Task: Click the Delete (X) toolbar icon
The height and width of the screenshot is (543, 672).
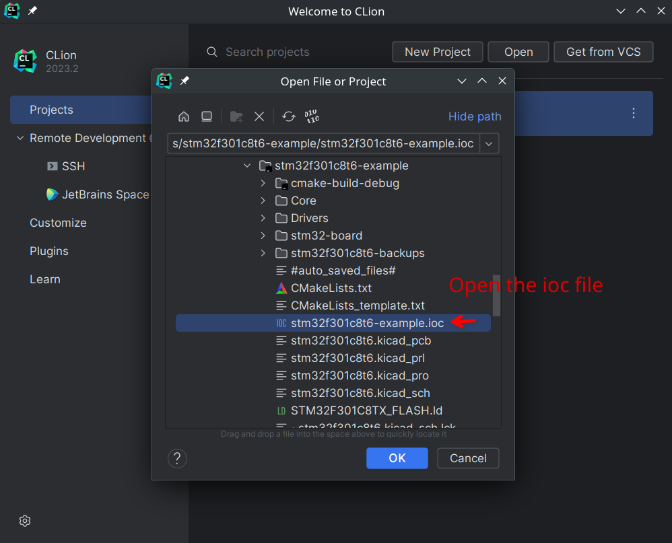Action: point(259,116)
